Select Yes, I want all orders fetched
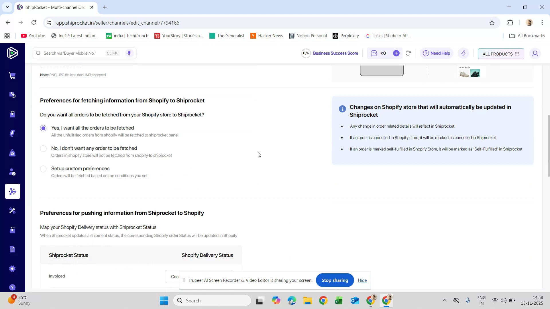550x309 pixels. tap(43, 128)
